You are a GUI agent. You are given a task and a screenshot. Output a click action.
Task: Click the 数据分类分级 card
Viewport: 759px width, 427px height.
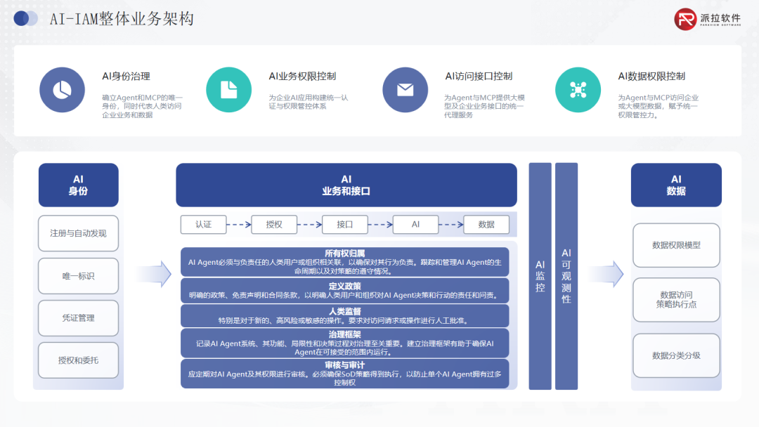pos(676,356)
